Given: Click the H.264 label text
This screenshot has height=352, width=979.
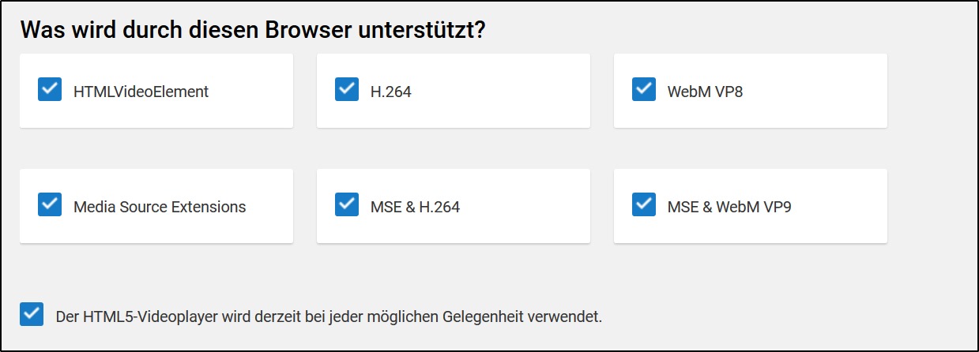Looking at the screenshot, I should coord(390,92).
